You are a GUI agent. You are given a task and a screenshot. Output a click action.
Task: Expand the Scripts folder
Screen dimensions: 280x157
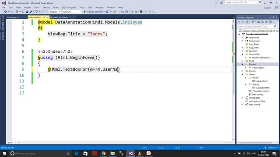click(242, 71)
